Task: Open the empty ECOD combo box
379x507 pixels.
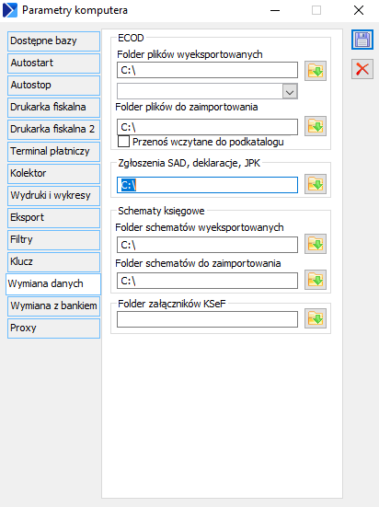Action: click(207, 91)
